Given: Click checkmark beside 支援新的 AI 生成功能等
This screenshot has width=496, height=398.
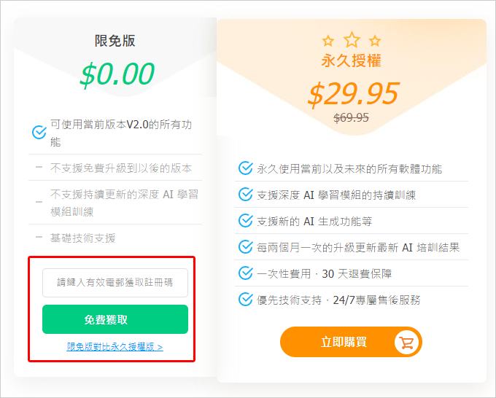Looking at the screenshot, I should click(246, 221).
